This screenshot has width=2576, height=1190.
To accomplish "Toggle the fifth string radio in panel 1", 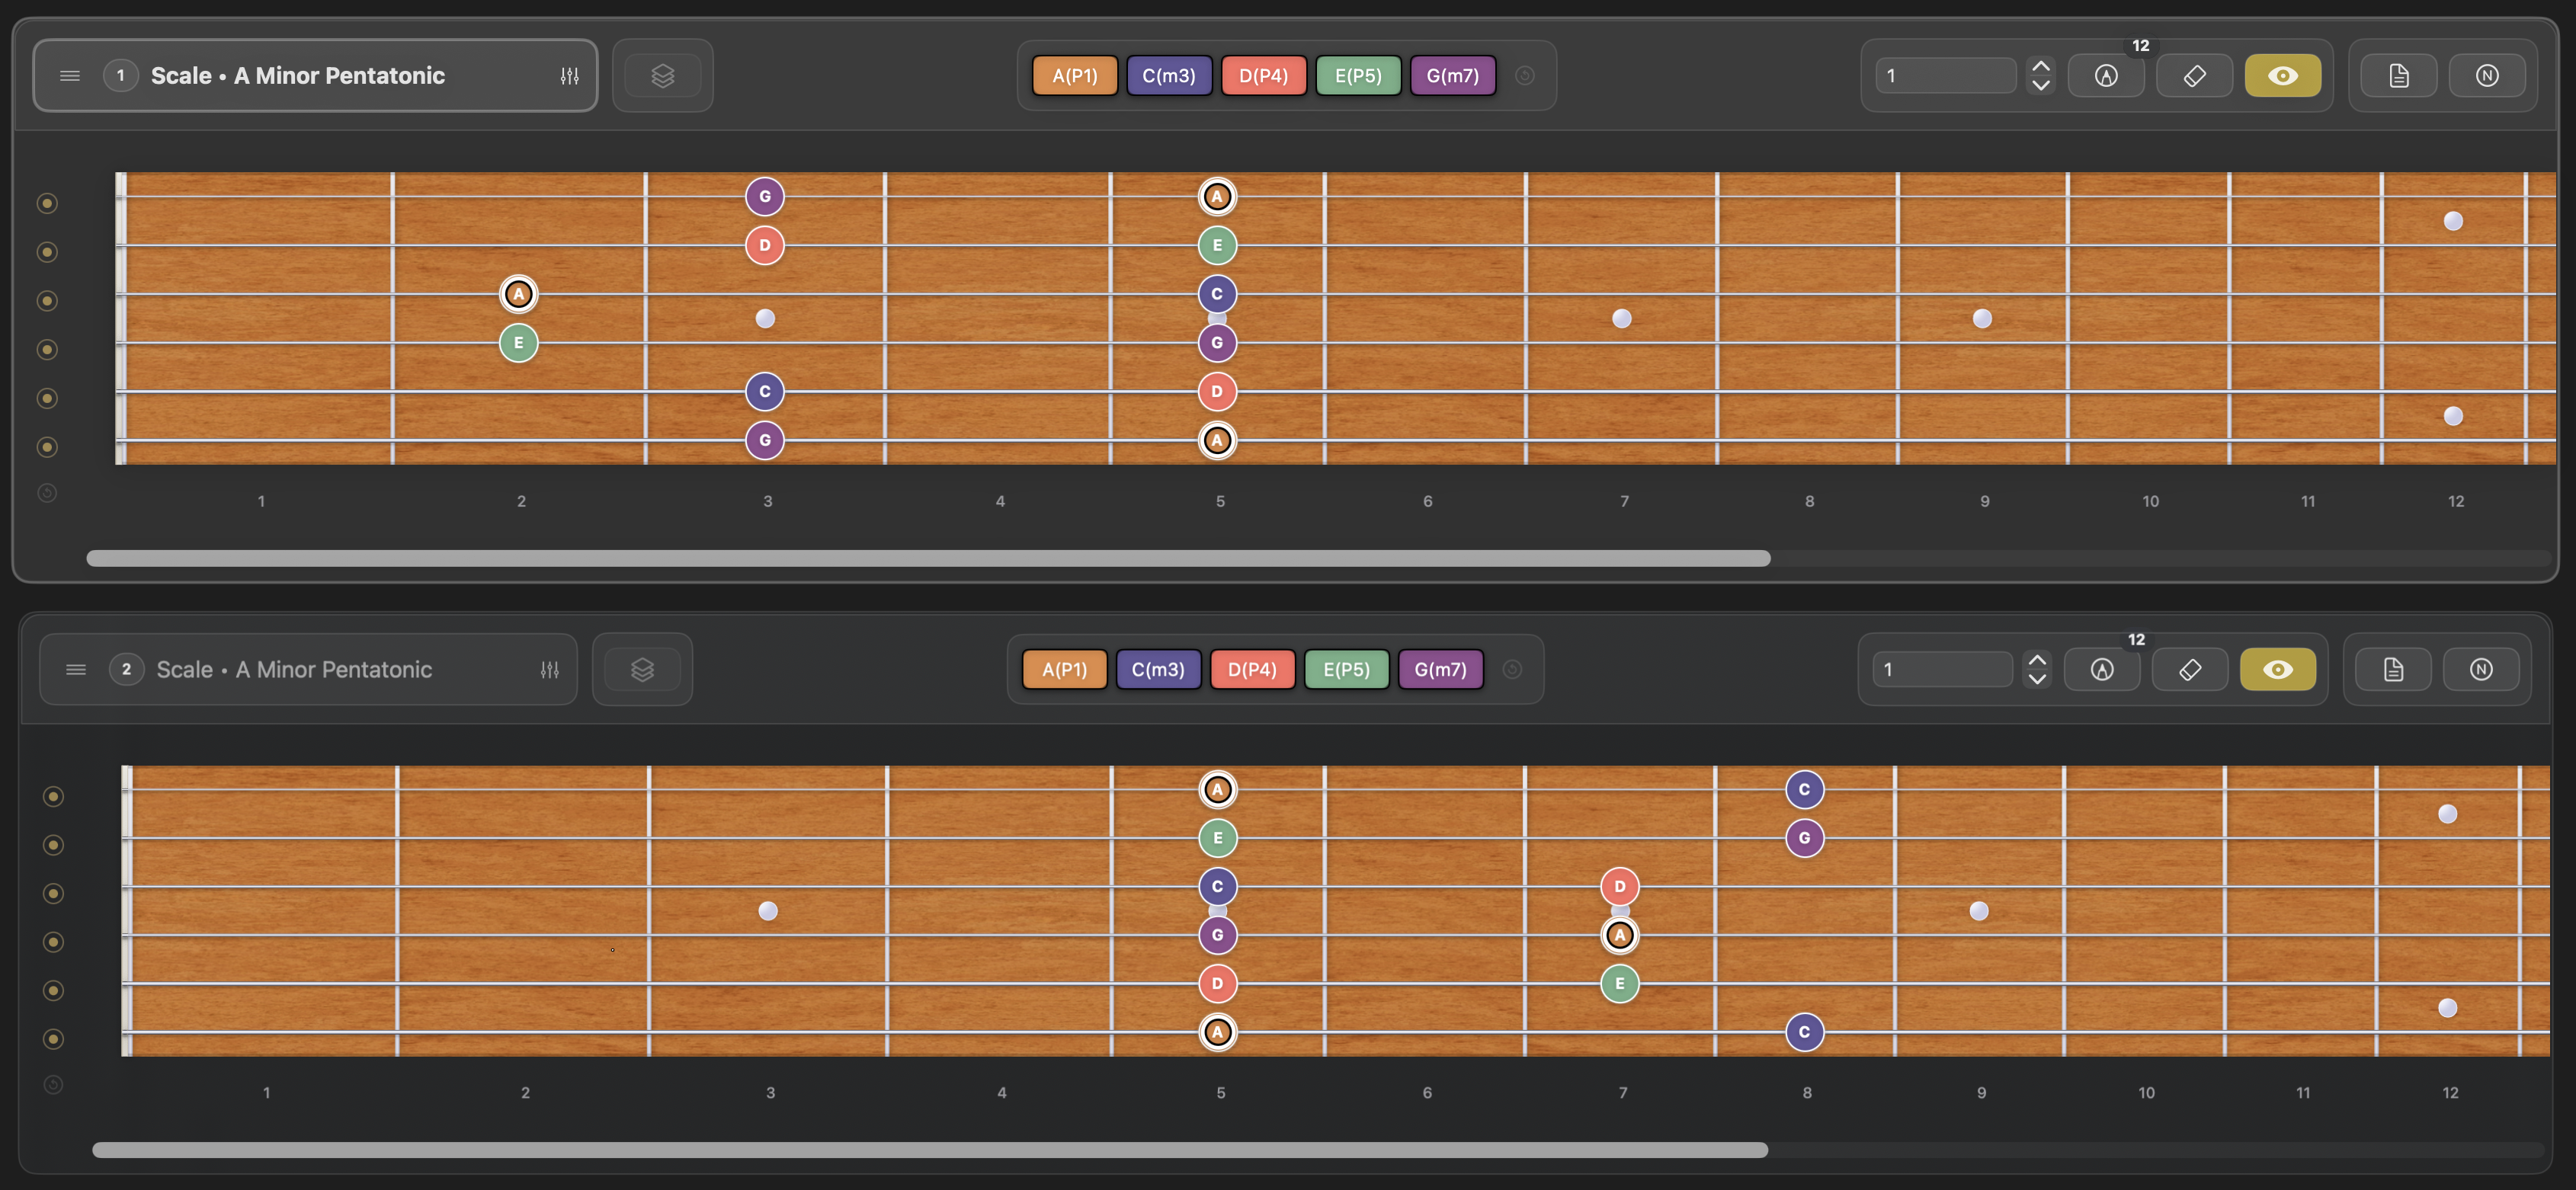I will (x=47, y=399).
